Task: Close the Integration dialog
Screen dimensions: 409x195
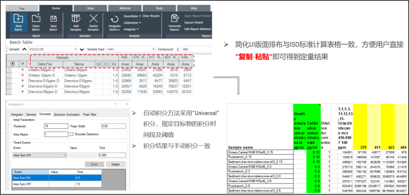Action: point(127,104)
